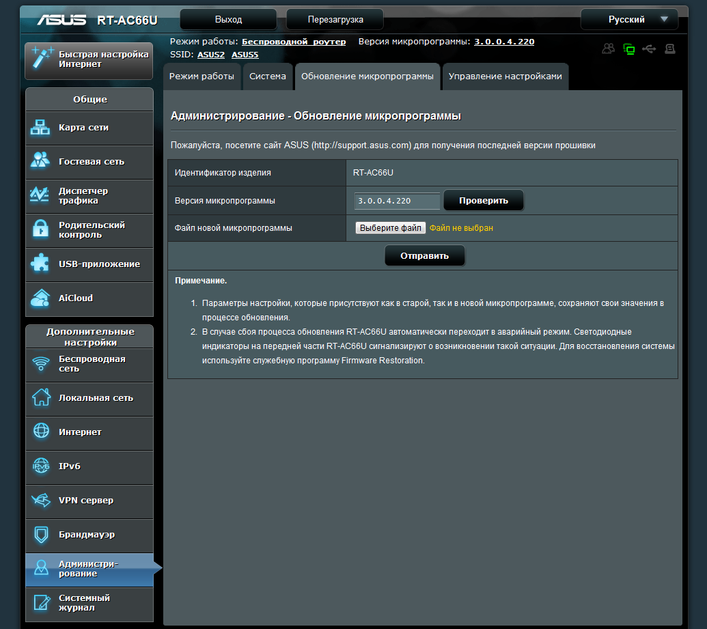The image size is (707, 629).
Task: Click the Guest Network people icon
Action: [40, 160]
